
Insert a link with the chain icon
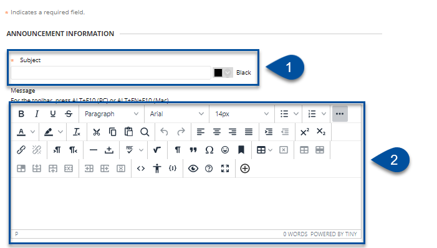coord(21,150)
